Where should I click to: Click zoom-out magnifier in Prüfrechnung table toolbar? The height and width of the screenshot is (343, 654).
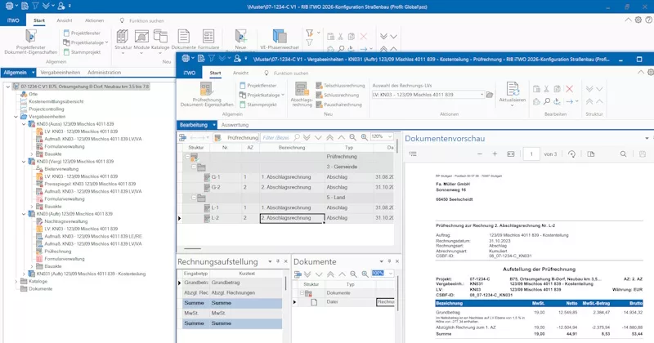(353, 137)
